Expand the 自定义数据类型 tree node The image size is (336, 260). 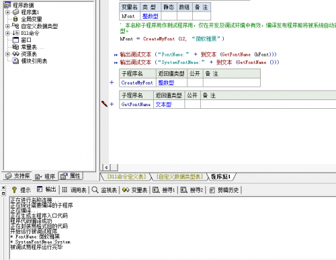[x=7, y=26]
